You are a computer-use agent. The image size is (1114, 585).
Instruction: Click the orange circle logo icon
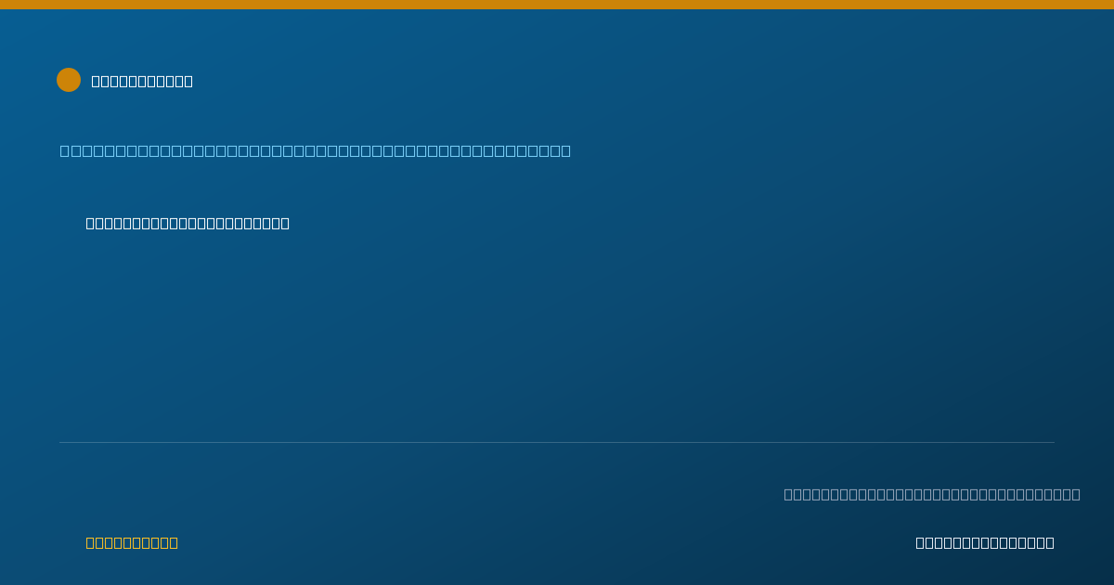coord(69,80)
